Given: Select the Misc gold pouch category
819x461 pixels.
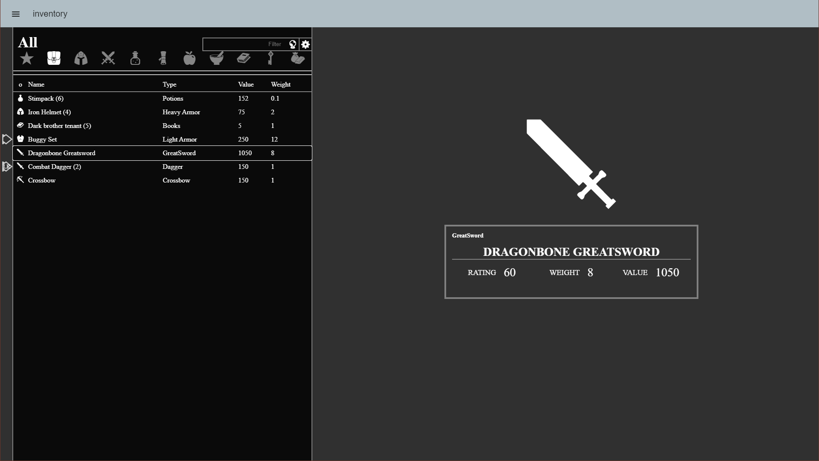Looking at the screenshot, I should click(297, 58).
